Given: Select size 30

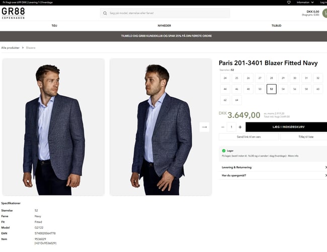Looking at the screenshot, I should click(295, 78).
